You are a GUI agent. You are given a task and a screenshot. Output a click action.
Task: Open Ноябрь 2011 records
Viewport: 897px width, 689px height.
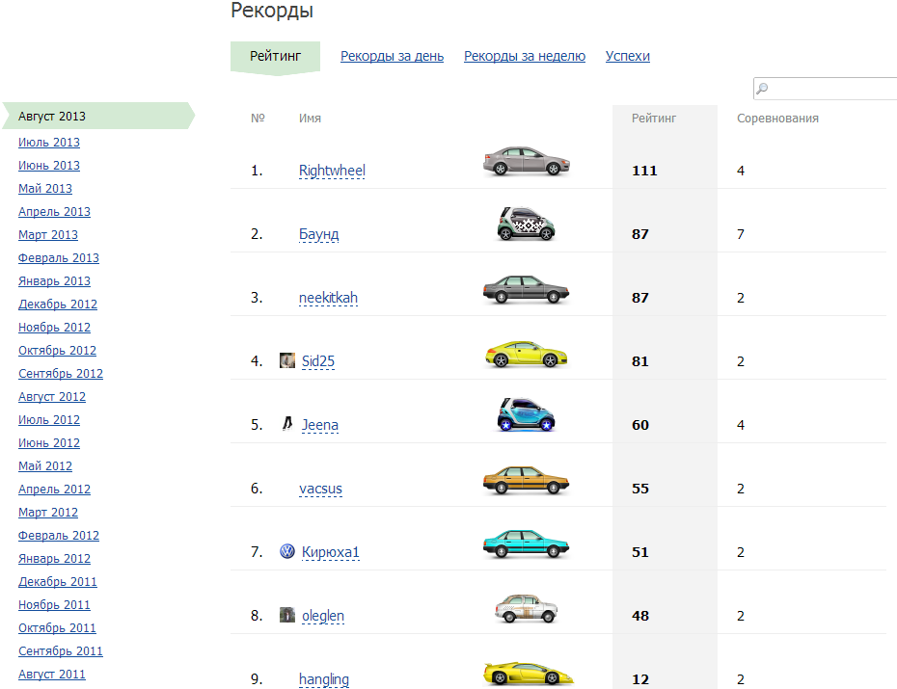coord(54,605)
